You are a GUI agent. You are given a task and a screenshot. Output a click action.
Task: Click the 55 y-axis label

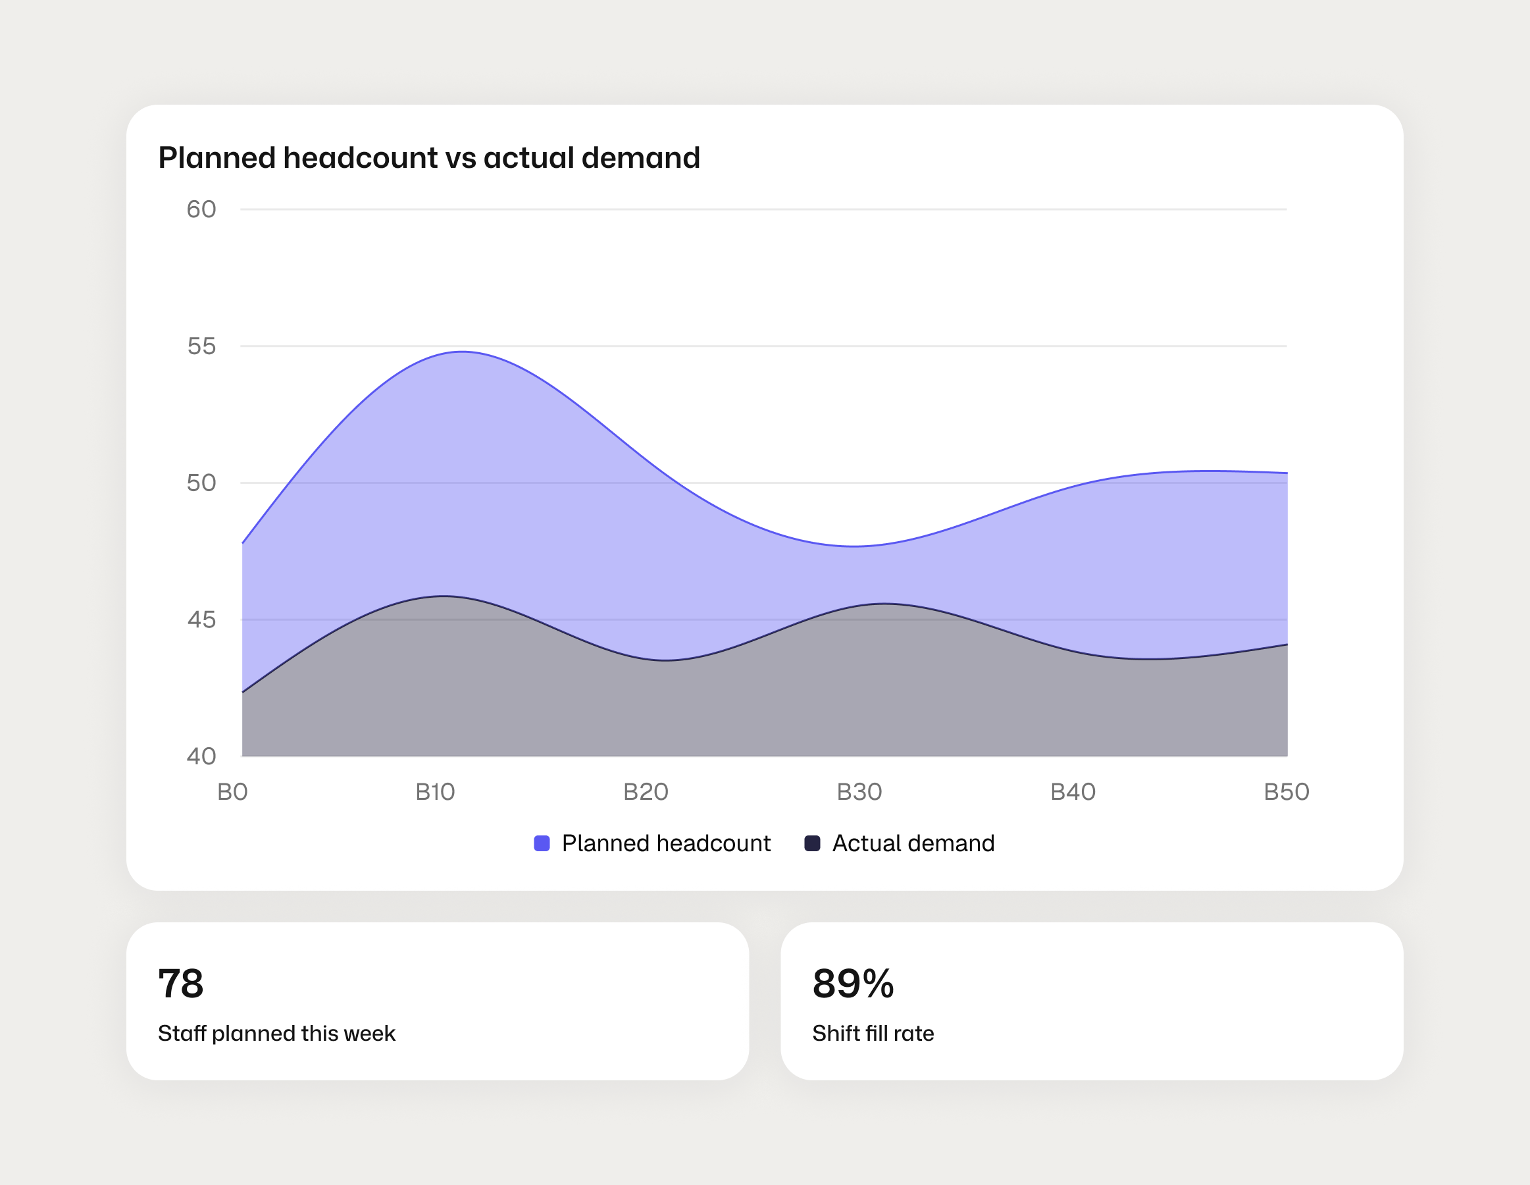[201, 346]
